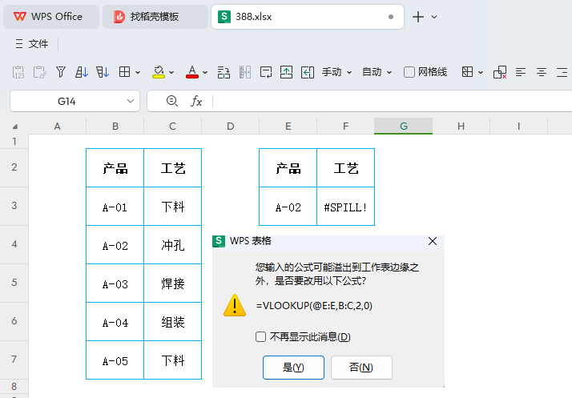Click the warning triangle icon in dialog
Image resolution: width=572 pixels, height=398 pixels.
tap(235, 305)
